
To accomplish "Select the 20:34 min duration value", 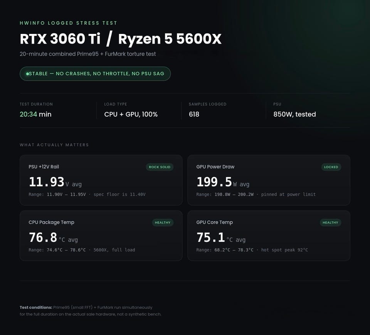I will [x=35, y=114].
